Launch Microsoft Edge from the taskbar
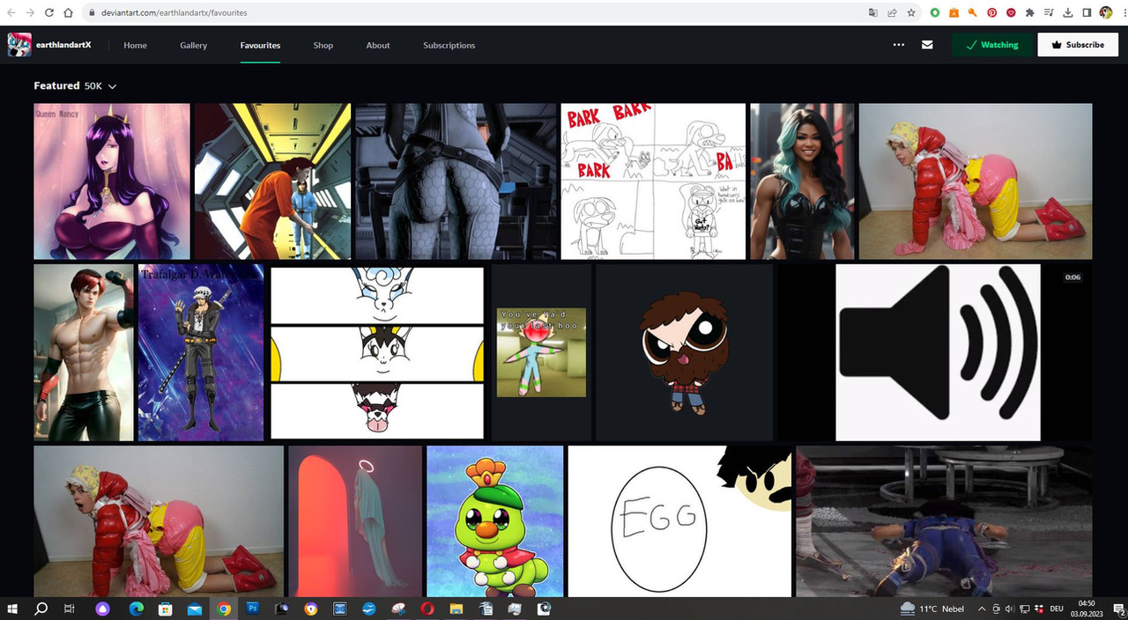This screenshot has width=1128, height=620. click(137, 609)
